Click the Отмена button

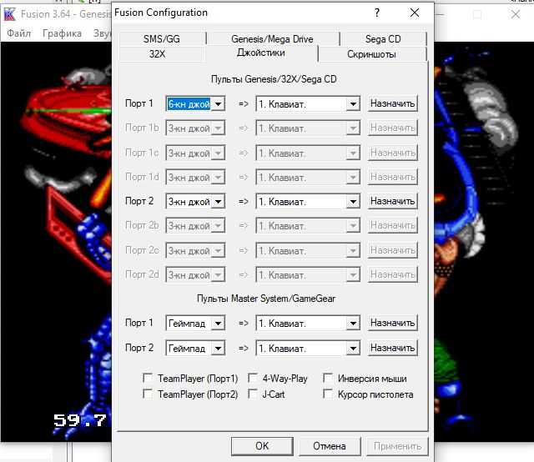pyautogui.click(x=330, y=446)
